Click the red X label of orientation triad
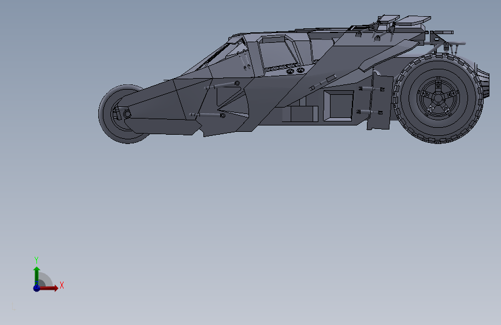Image resolution: width=501 pixels, height=325 pixels. coord(62,285)
